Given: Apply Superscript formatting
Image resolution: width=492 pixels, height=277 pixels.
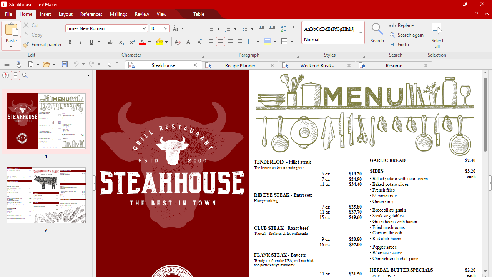Looking at the screenshot, I should pyautogui.click(x=132, y=42).
